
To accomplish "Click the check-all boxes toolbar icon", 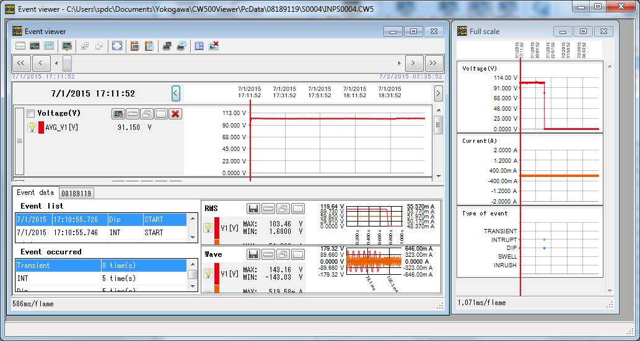I will (x=85, y=46).
